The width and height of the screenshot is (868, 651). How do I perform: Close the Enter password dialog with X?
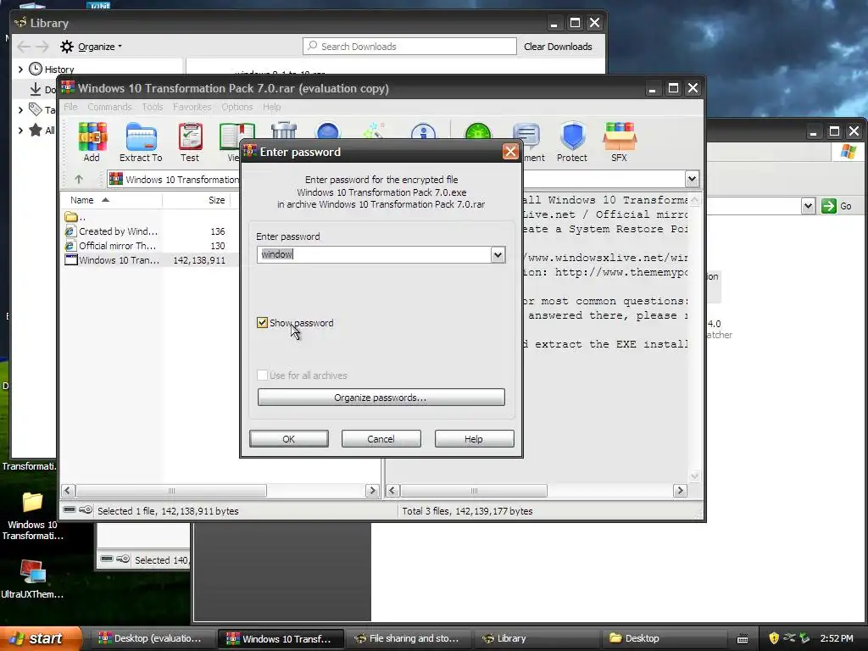coord(510,152)
